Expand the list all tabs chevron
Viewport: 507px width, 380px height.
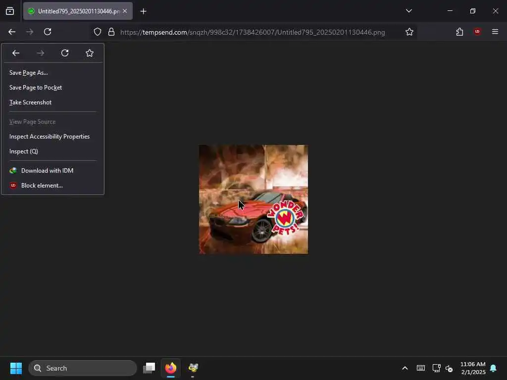point(408,11)
